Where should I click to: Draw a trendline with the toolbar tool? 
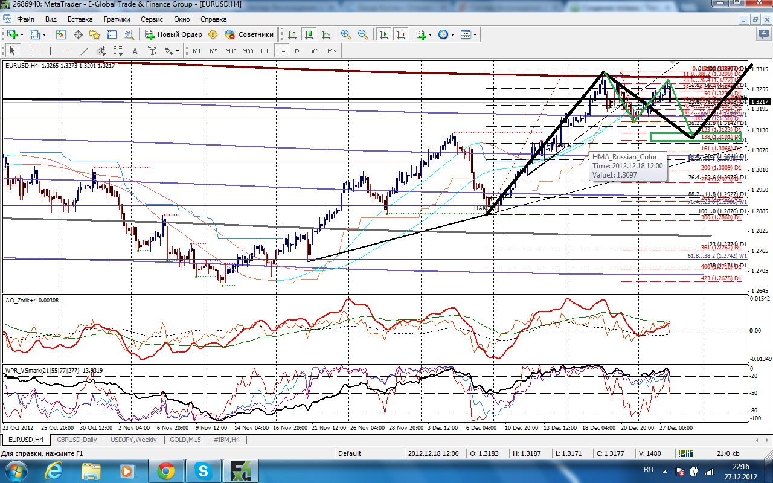click(x=85, y=51)
